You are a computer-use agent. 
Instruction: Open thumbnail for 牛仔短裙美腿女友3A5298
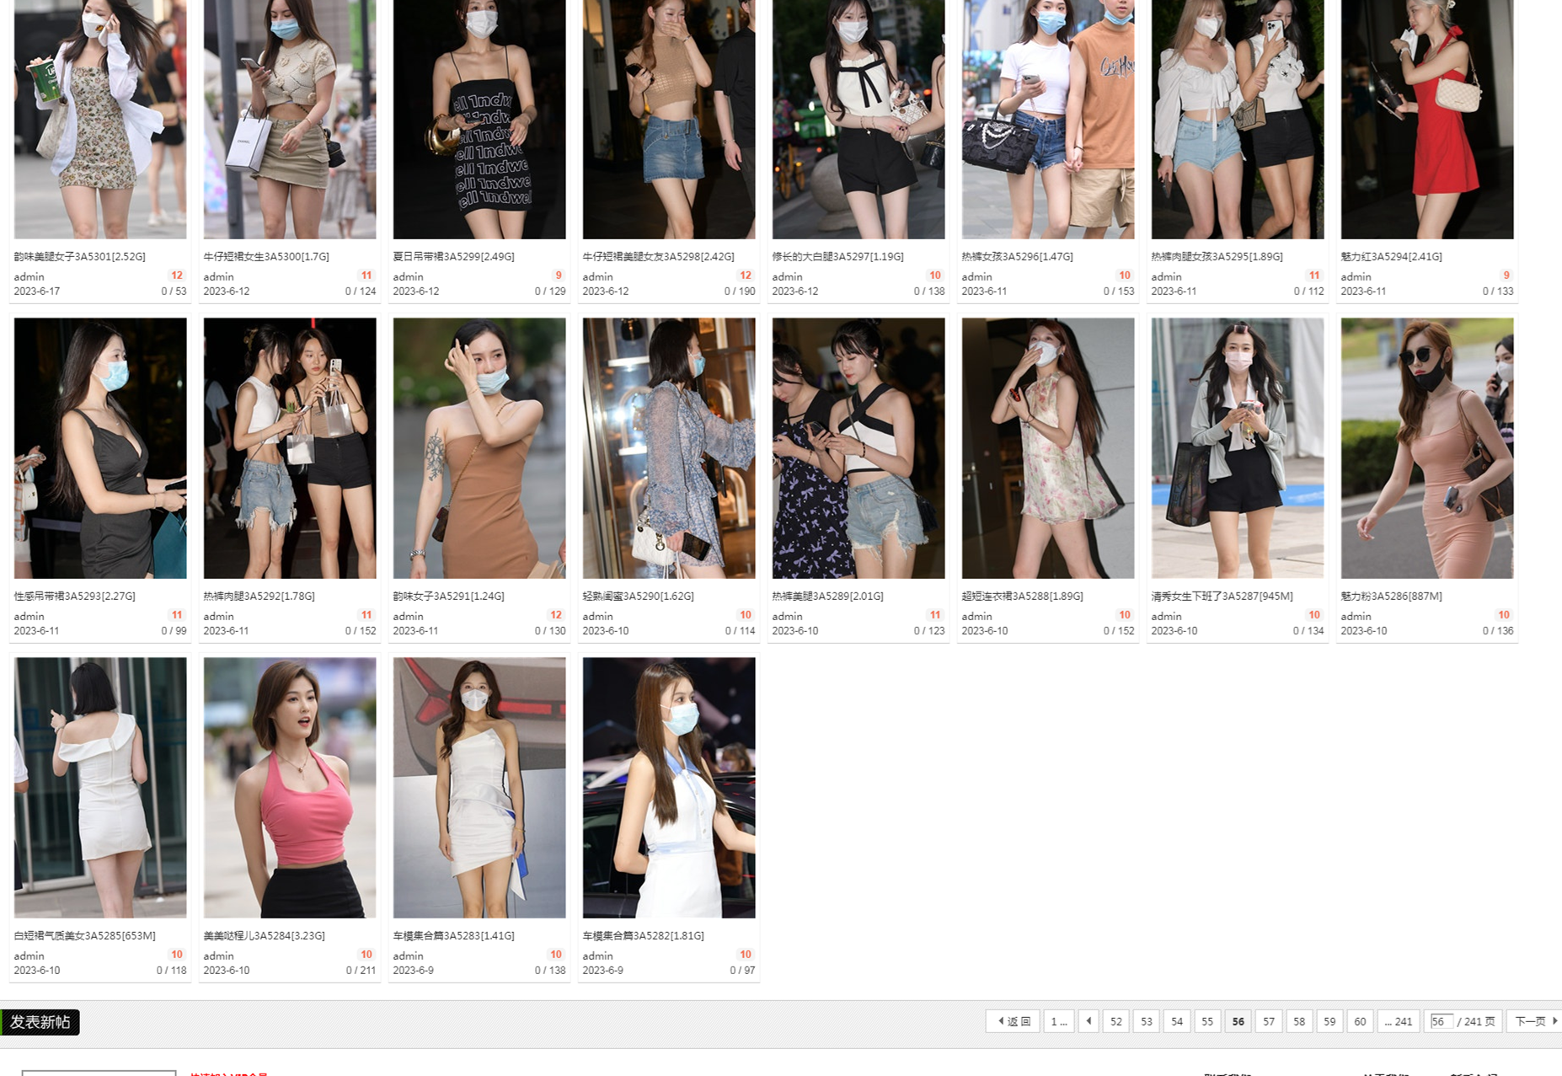point(669,118)
